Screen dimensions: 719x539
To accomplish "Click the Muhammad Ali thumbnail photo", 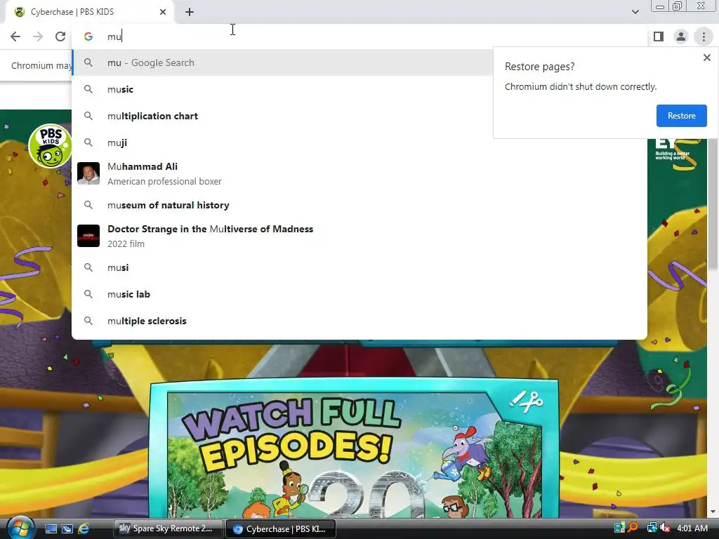I will 88,173.
